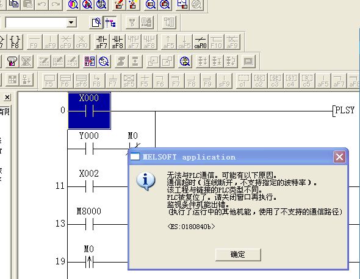
Task: Close the left project panel with X
Action: (7, 97)
